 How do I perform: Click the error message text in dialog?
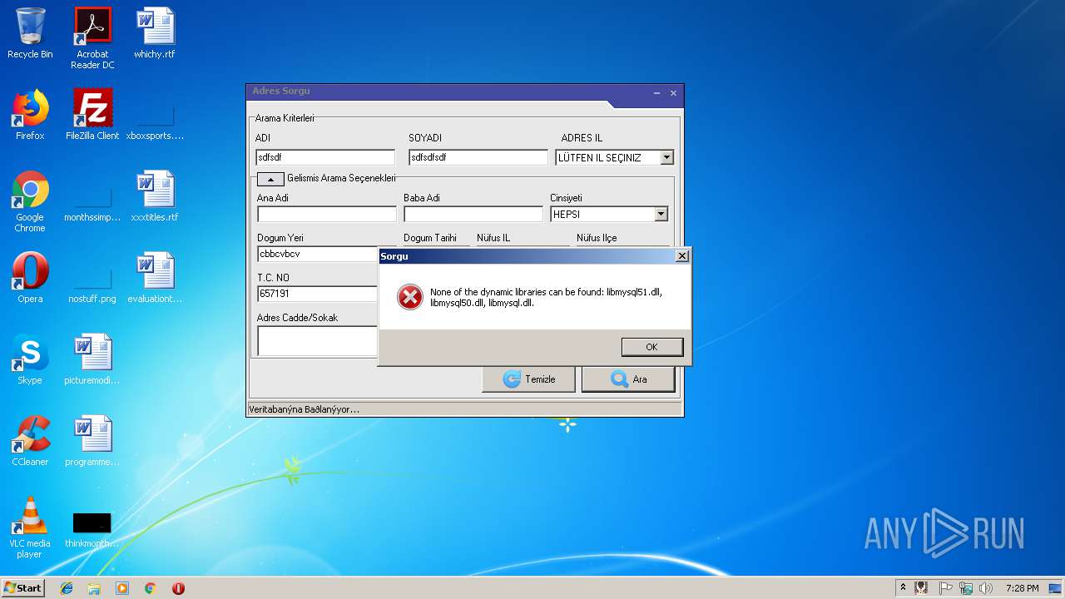(x=546, y=297)
